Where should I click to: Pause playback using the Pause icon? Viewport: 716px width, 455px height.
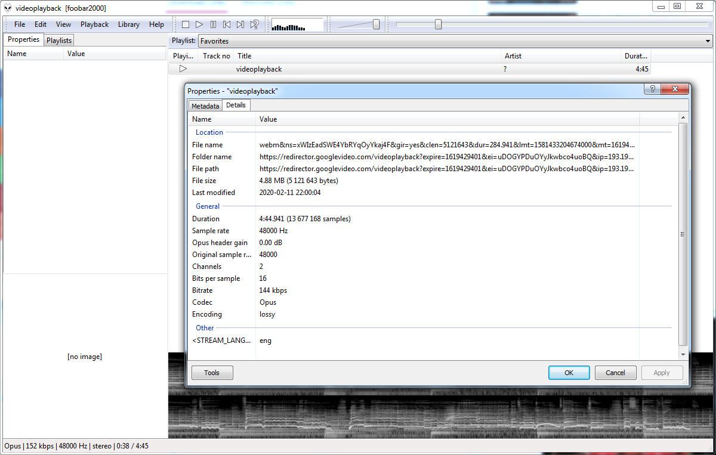[213, 24]
